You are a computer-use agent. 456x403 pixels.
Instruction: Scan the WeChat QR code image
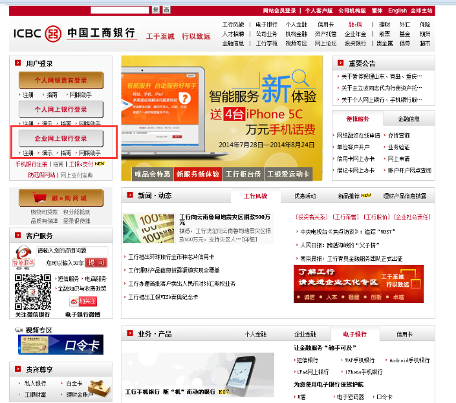(x=32, y=292)
